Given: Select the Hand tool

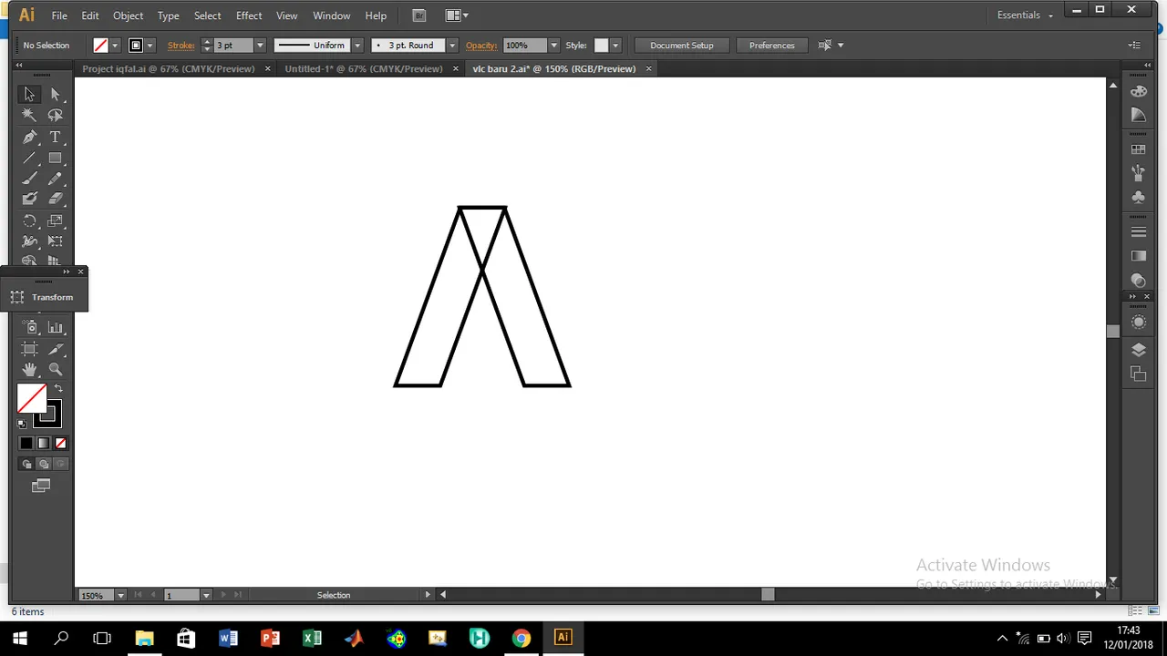Looking at the screenshot, I should [29, 369].
